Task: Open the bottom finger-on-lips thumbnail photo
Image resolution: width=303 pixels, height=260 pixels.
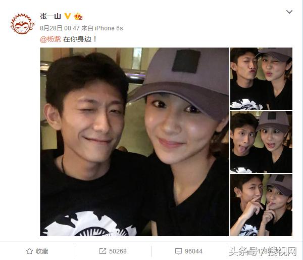Action: 261,205
